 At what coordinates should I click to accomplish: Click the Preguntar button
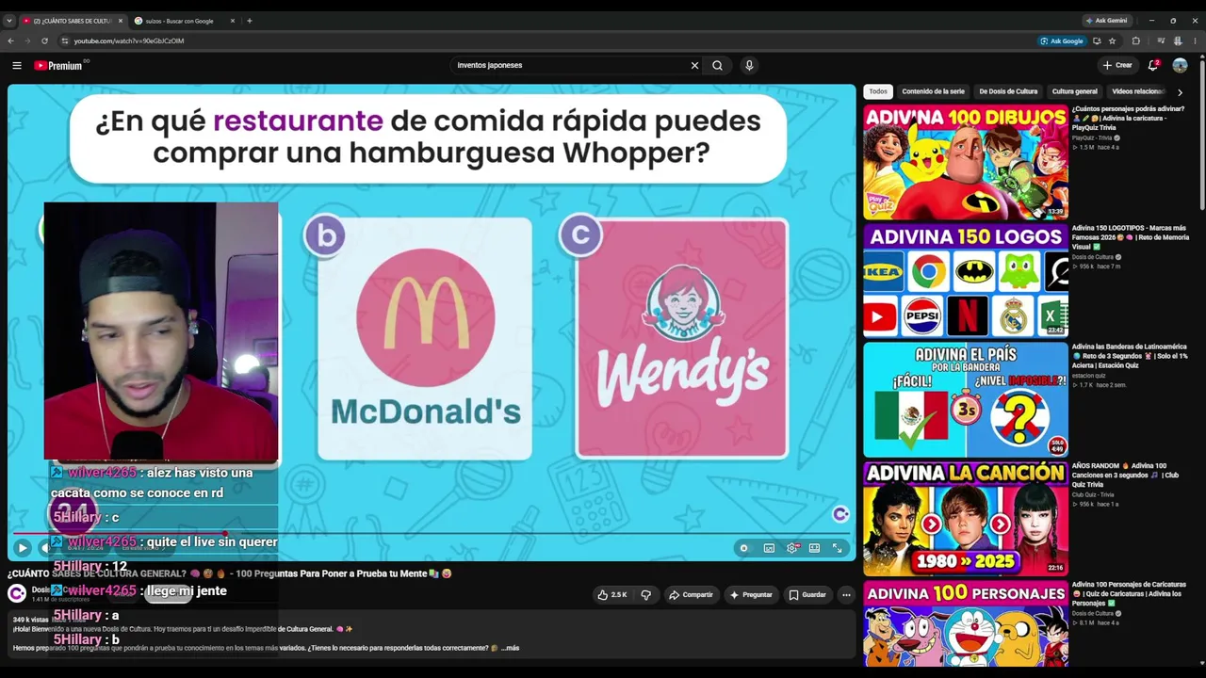pos(751,594)
